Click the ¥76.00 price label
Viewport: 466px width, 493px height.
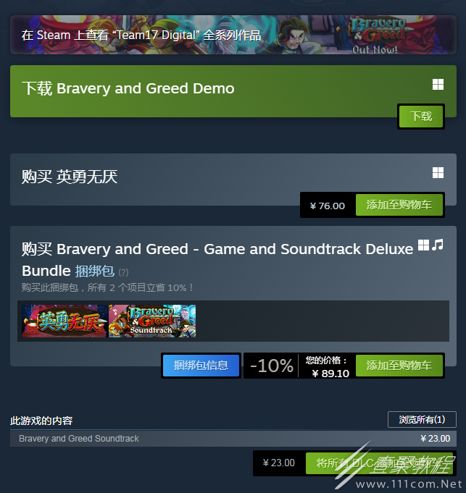tap(328, 206)
